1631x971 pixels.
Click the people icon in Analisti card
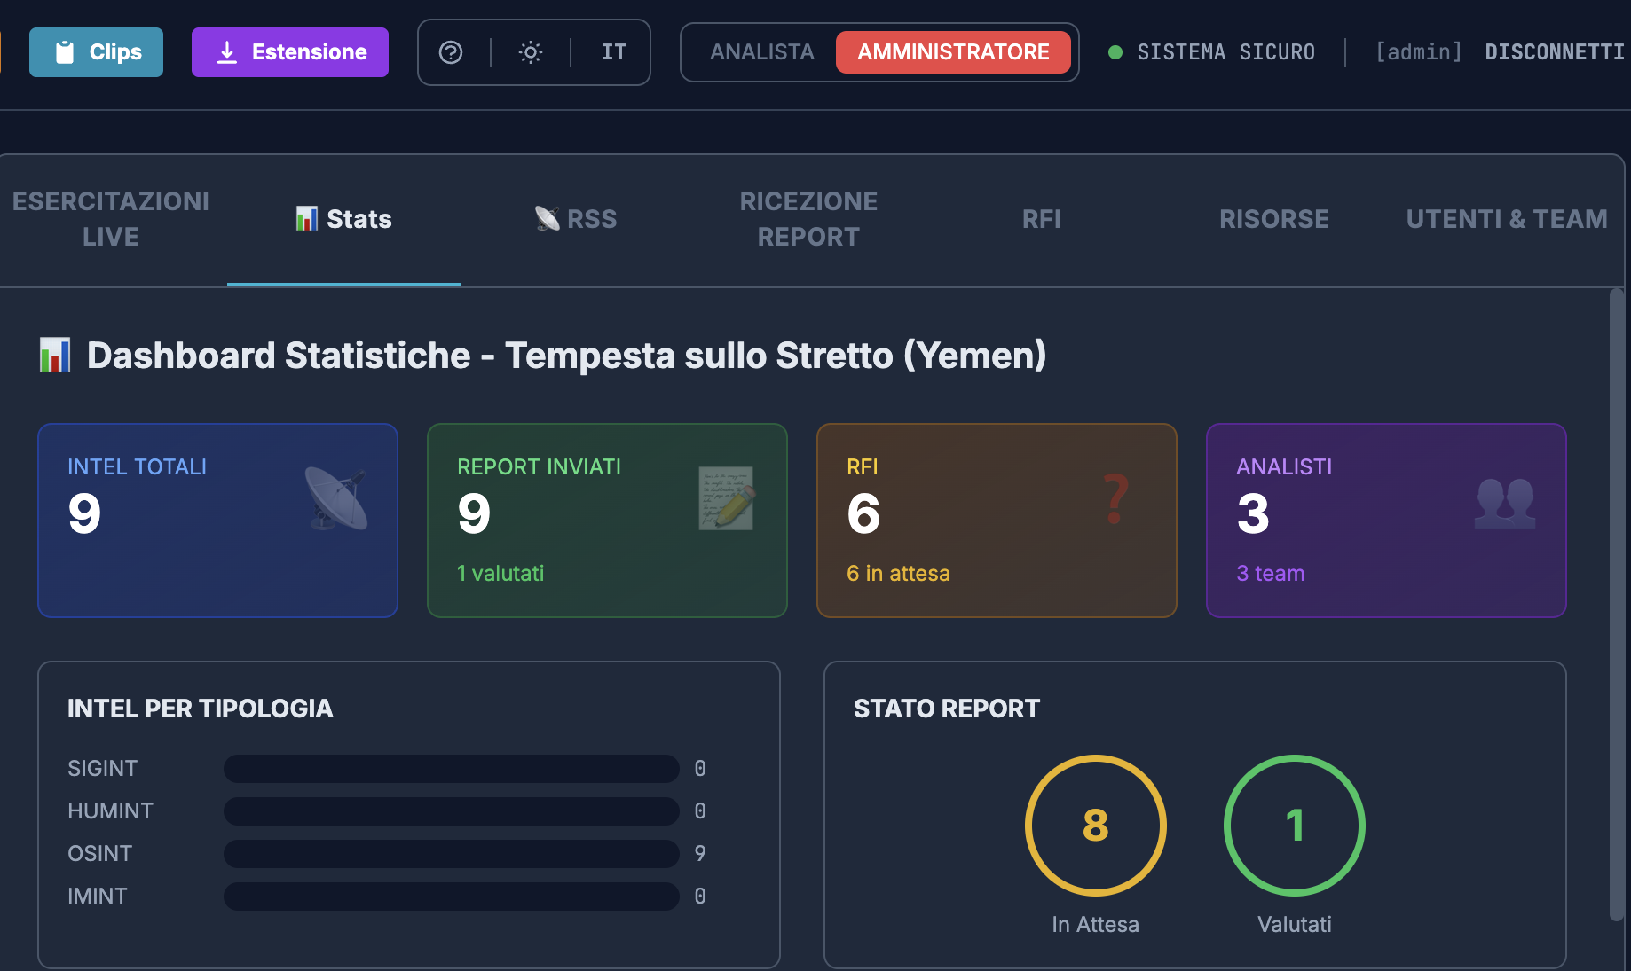tap(1505, 503)
